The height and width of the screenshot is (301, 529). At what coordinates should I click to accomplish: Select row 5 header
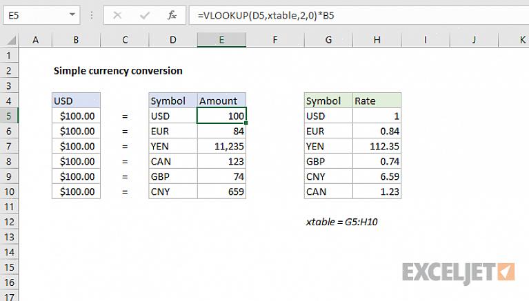tap(10, 116)
